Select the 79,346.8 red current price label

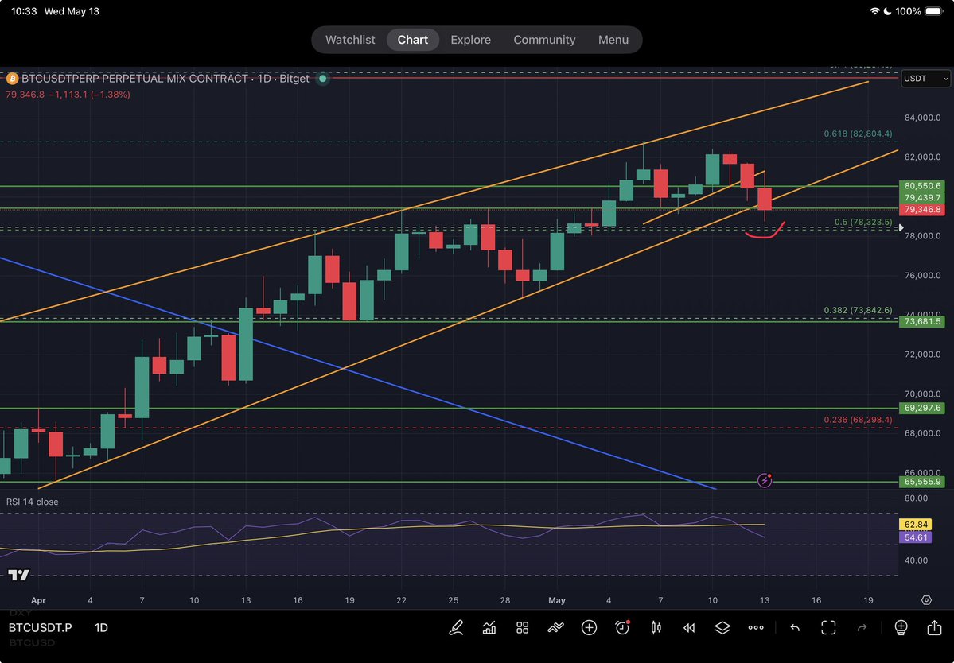click(922, 210)
